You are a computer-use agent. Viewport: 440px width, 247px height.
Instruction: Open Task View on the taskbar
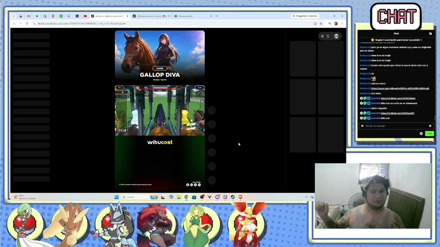(x=163, y=197)
